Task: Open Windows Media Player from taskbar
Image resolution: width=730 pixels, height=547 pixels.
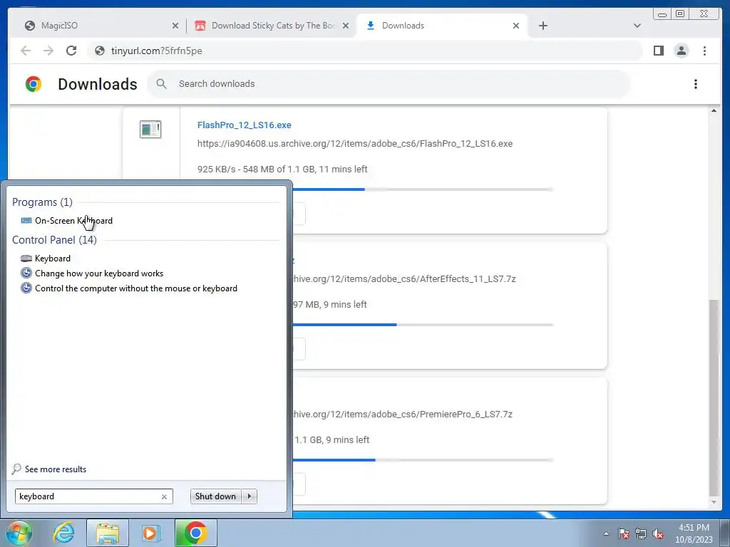Action: point(151,533)
